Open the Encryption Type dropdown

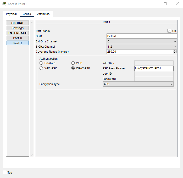[138, 84]
